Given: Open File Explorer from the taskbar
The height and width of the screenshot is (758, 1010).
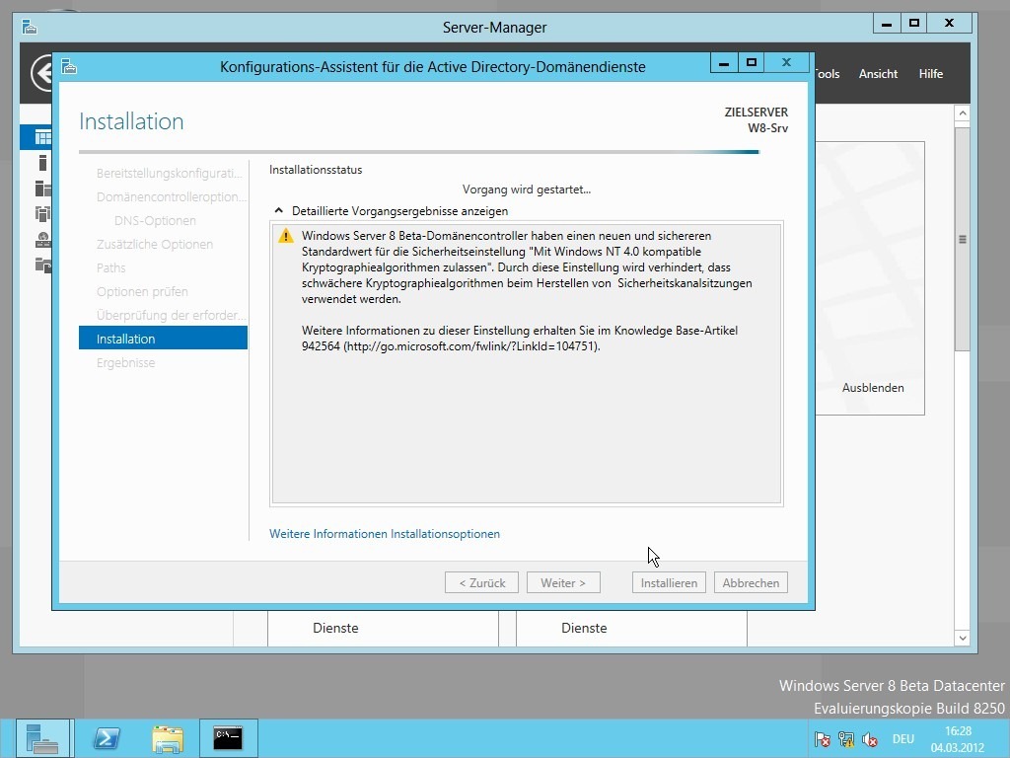Looking at the screenshot, I should 168,738.
